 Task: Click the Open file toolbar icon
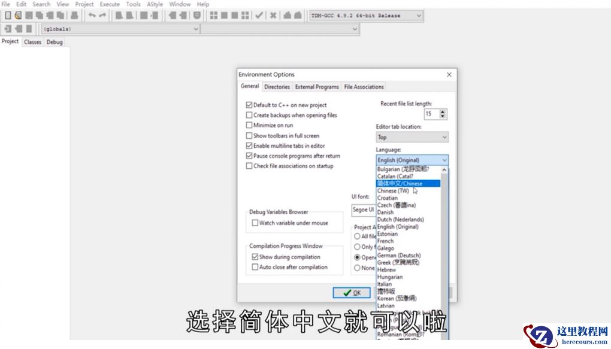[18, 16]
